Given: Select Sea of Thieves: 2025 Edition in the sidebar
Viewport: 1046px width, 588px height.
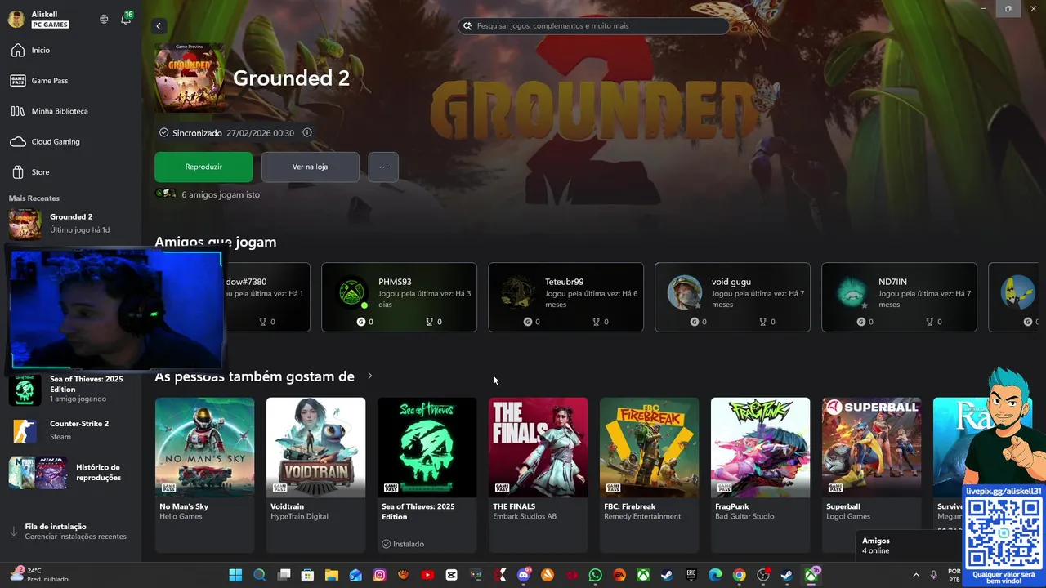Looking at the screenshot, I should click(x=70, y=389).
